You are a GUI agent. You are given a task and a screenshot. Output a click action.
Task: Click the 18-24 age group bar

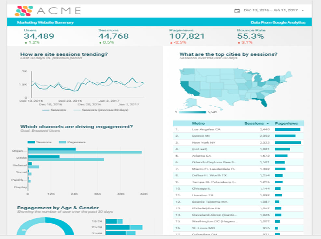pos(114,221)
